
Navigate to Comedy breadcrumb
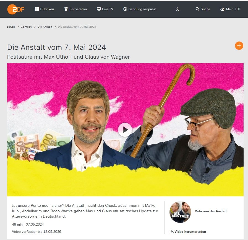(x=26, y=27)
